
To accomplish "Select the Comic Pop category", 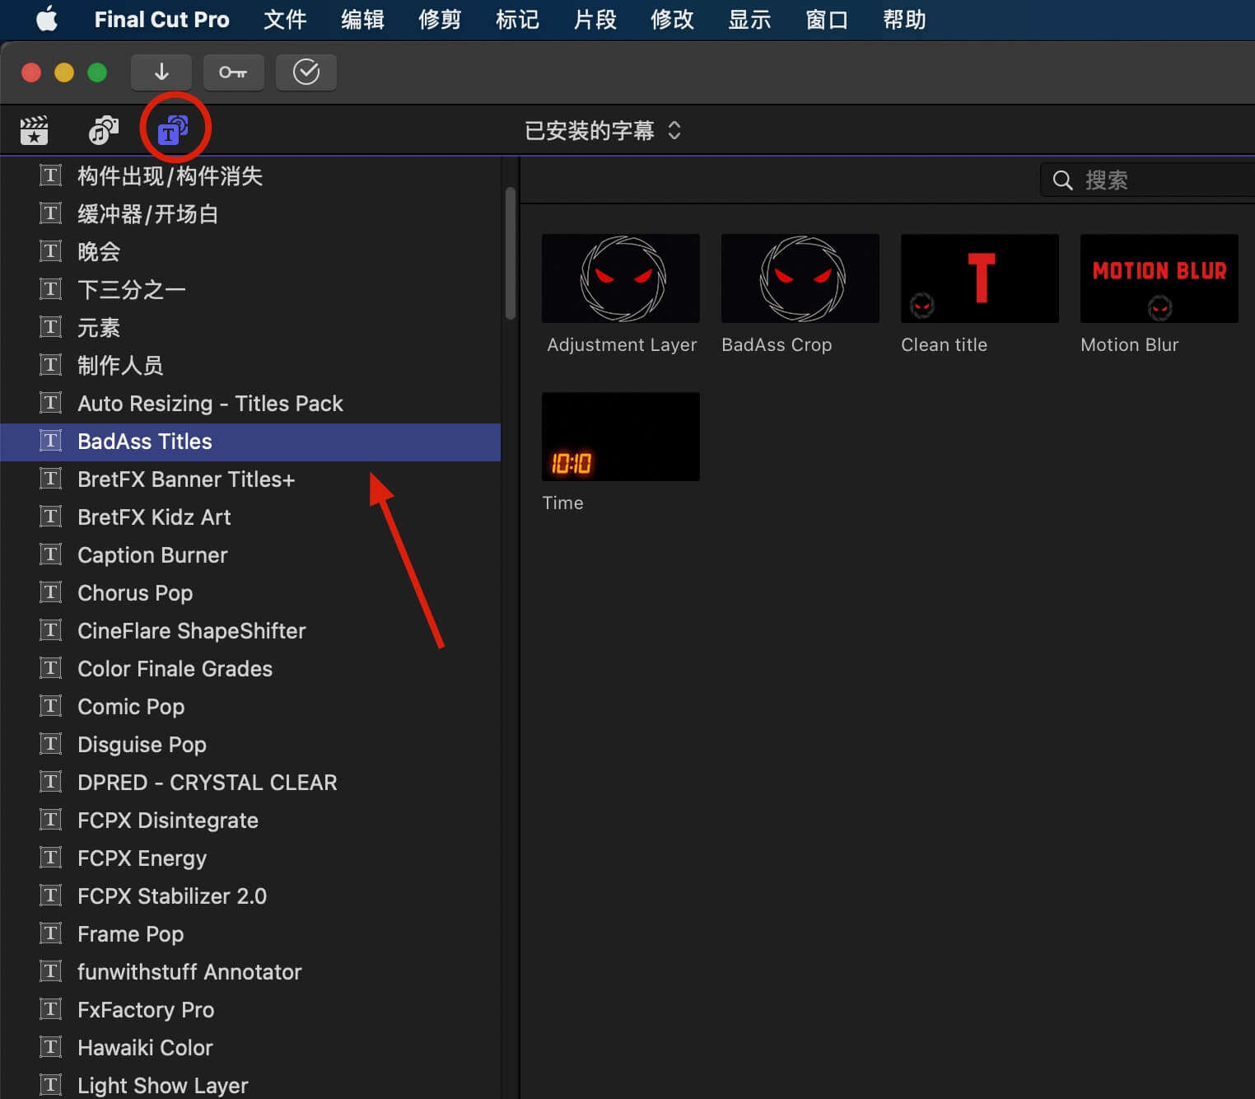I will pyautogui.click(x=250, y=706).
